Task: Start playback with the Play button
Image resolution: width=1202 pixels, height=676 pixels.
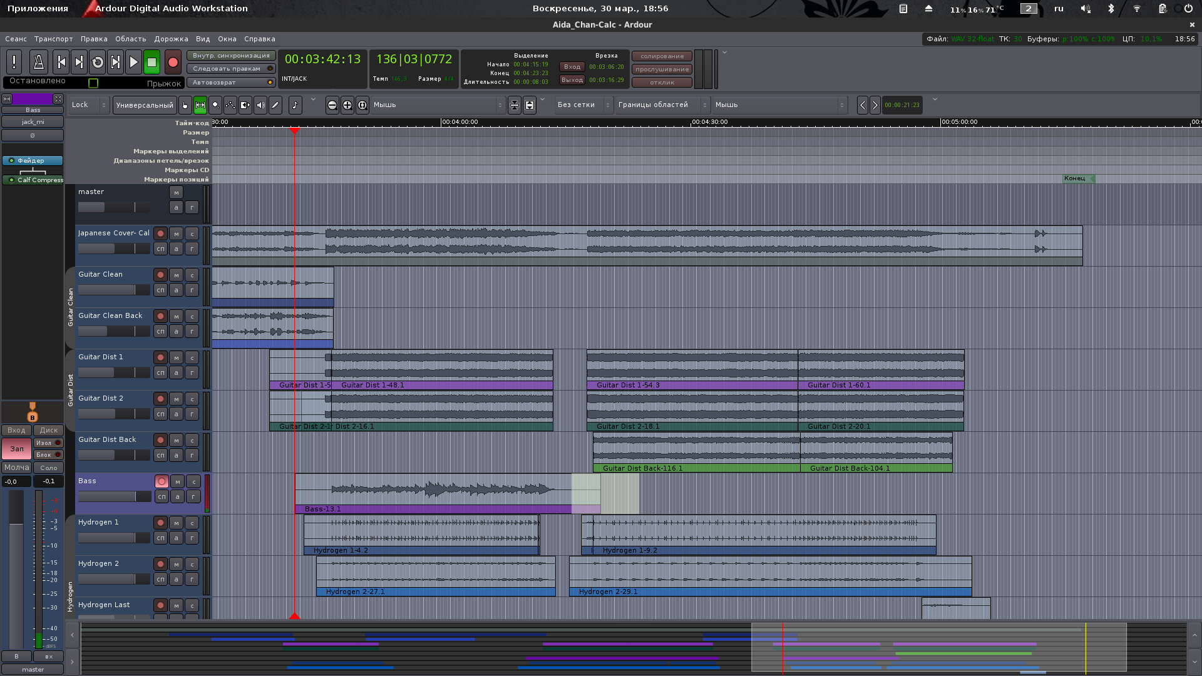Action: point(133,62)
